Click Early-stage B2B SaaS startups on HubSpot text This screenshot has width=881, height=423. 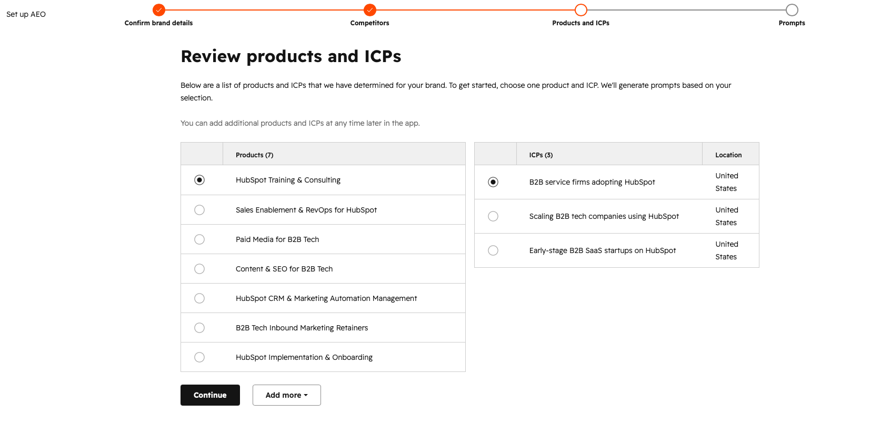tap(603, 250)
